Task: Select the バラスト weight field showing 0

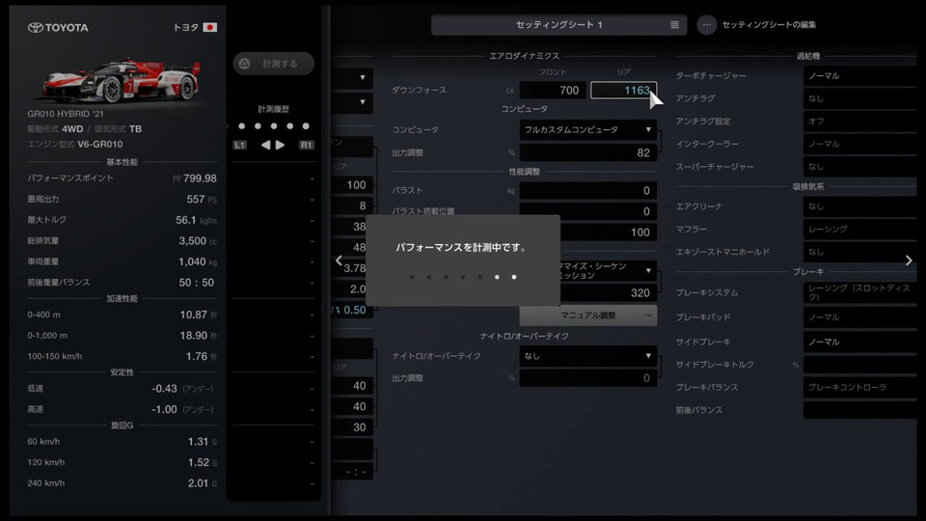Action: click(x=588, y=191)
